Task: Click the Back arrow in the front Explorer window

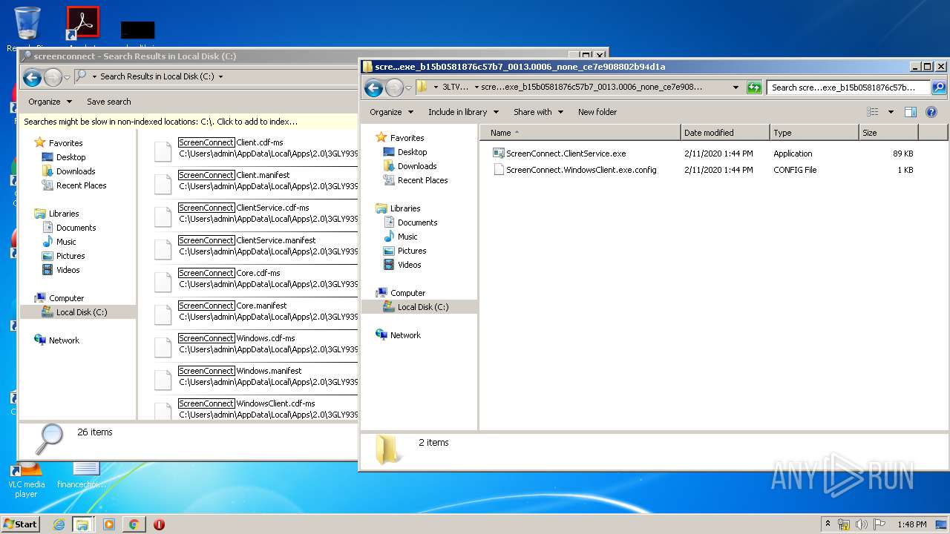Action: [x=374, y=88]
